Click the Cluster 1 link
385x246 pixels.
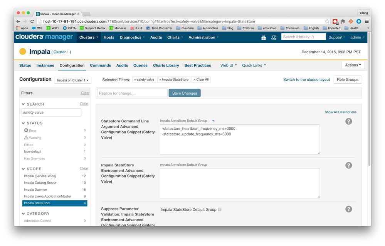point(61,52)
